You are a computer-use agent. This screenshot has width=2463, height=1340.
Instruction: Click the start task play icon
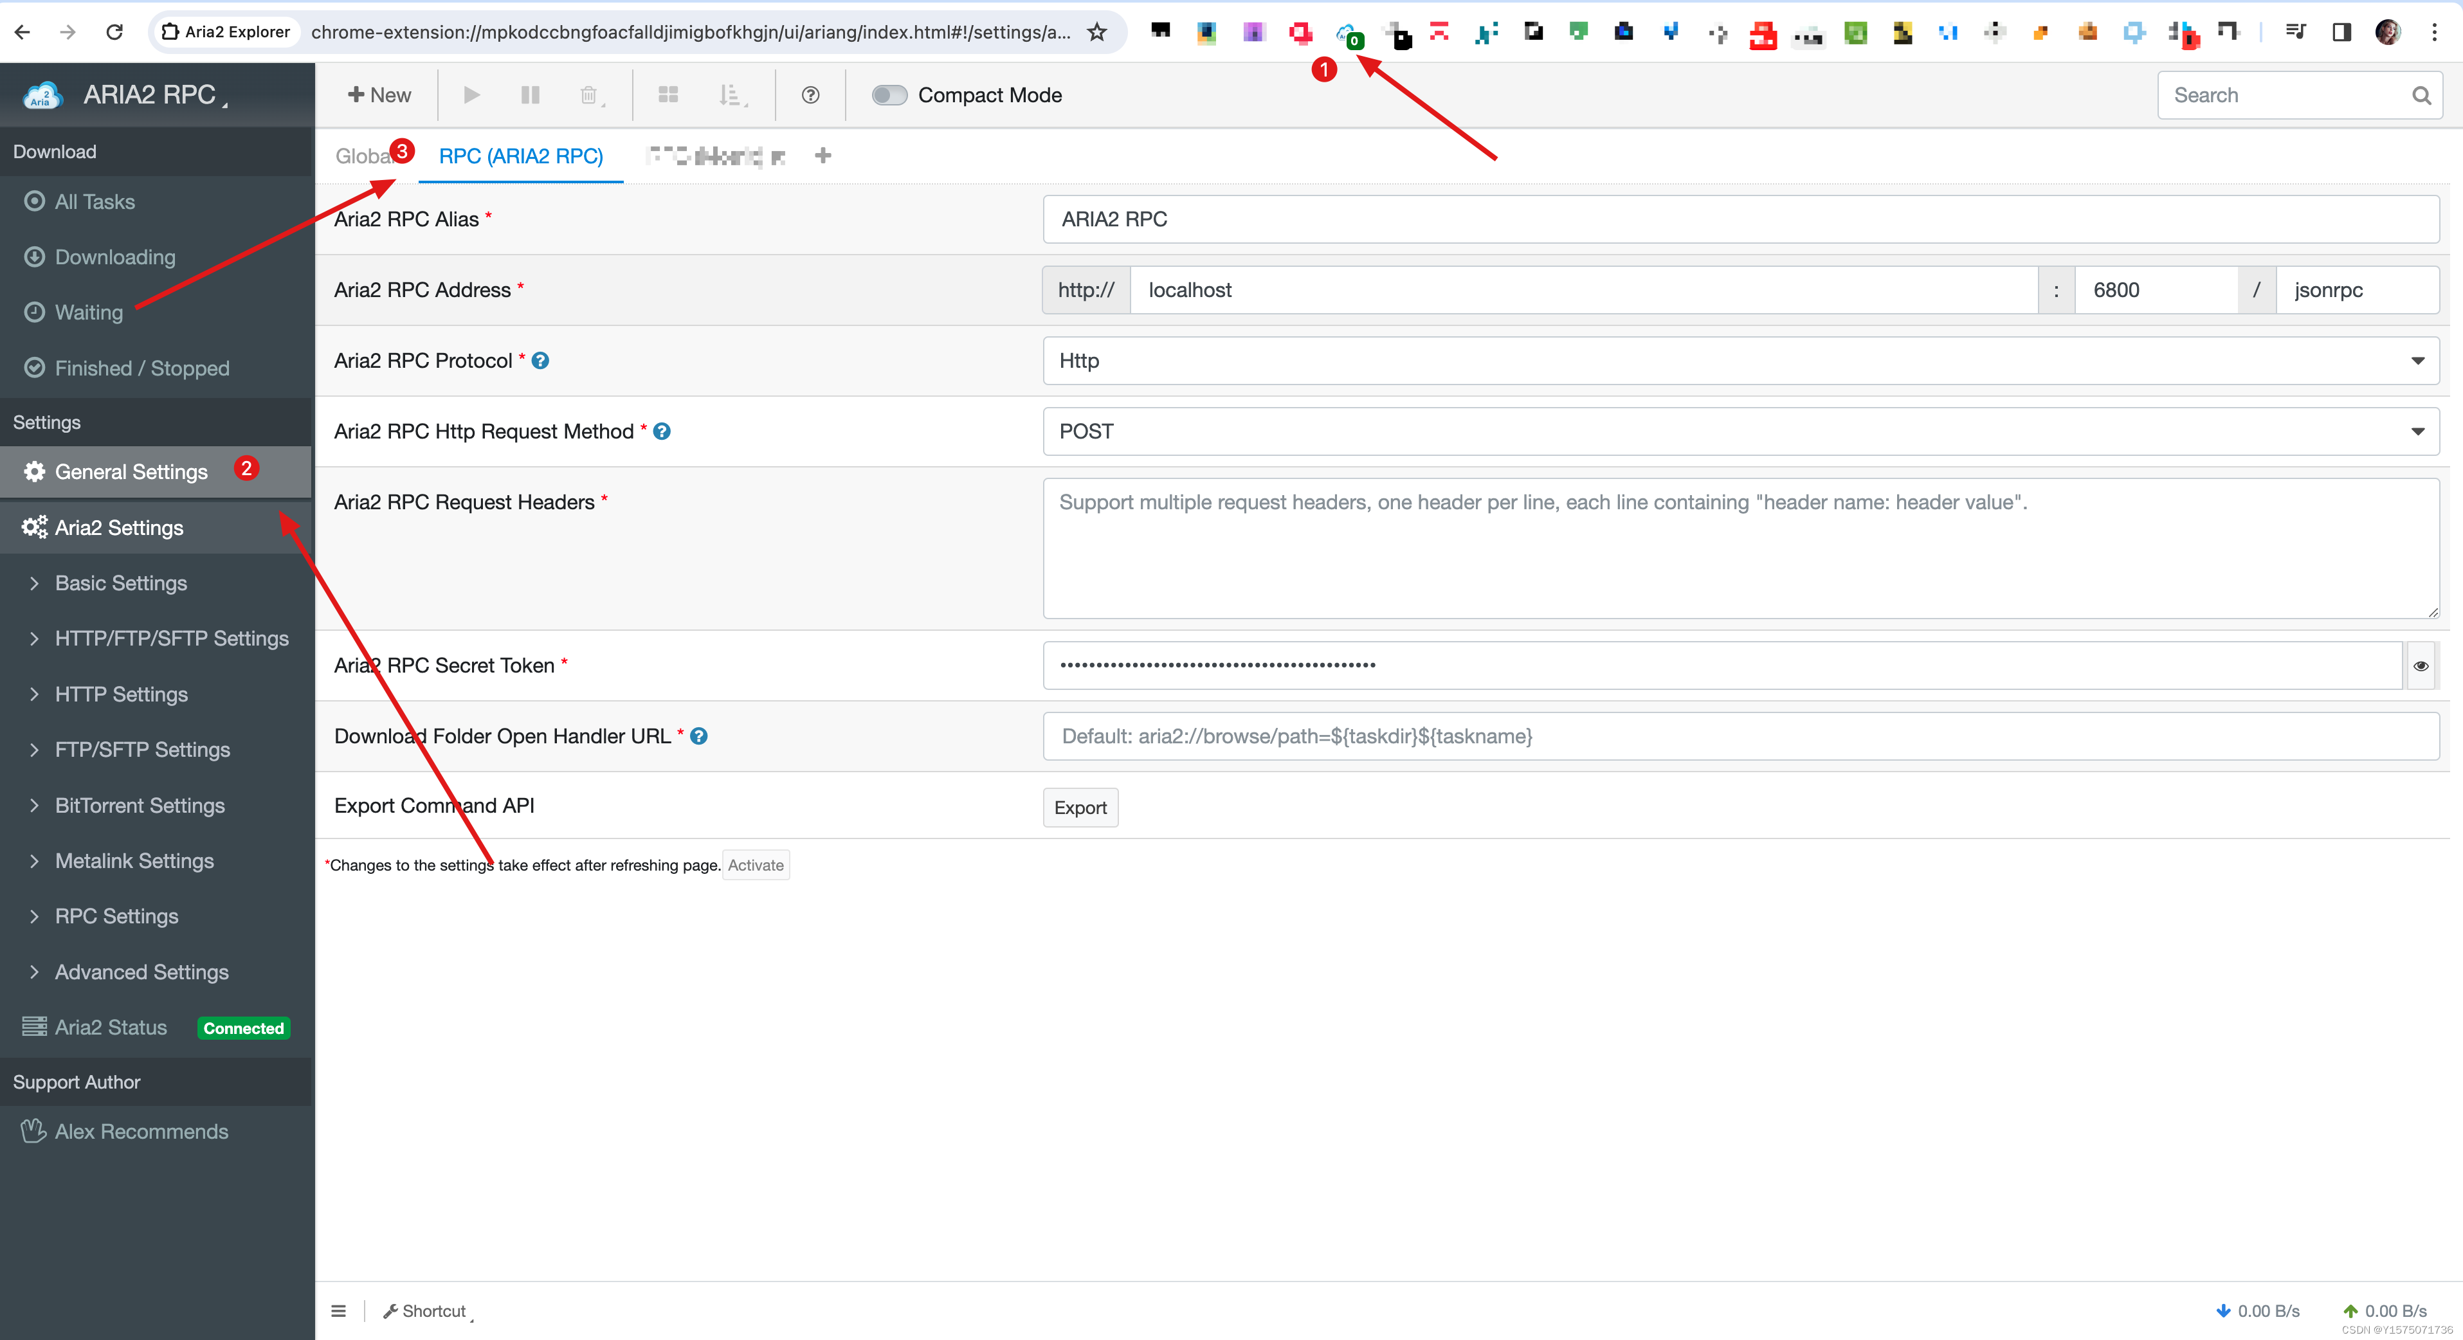click(471, 95)
